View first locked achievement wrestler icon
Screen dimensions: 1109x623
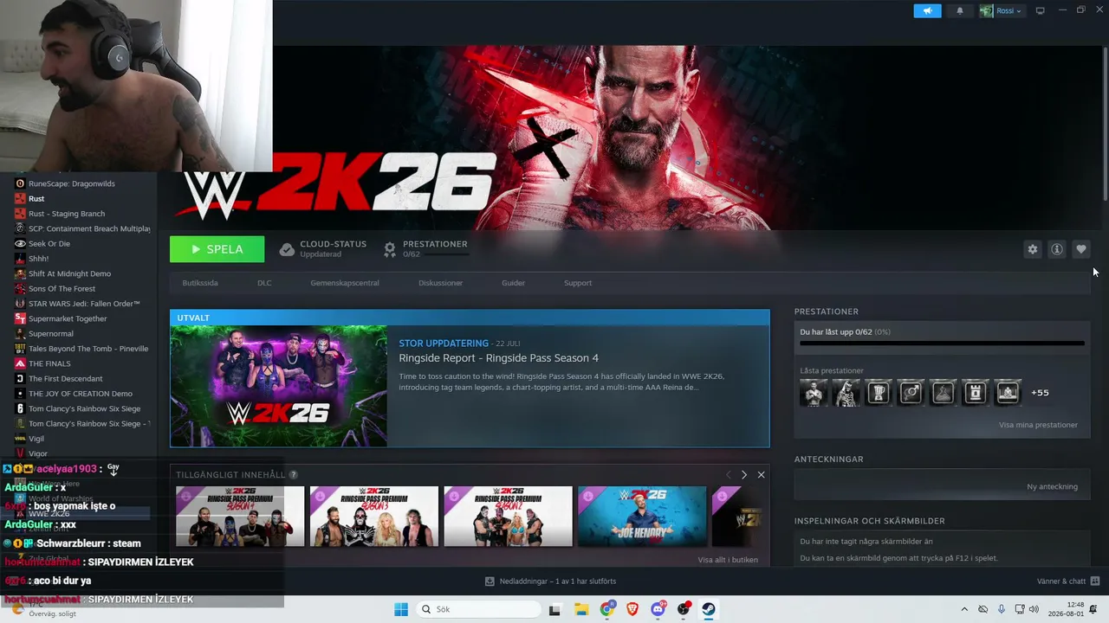(x=814, y=393)
